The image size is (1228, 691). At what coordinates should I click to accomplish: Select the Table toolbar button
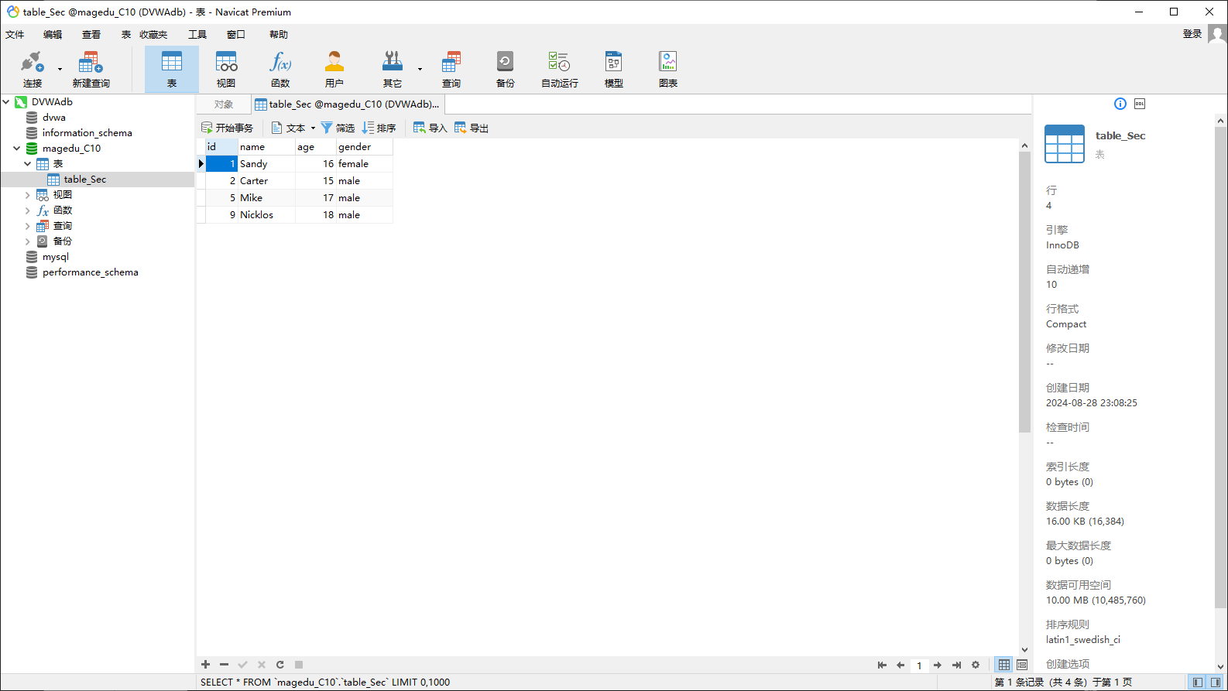click(x=172, y=69)
